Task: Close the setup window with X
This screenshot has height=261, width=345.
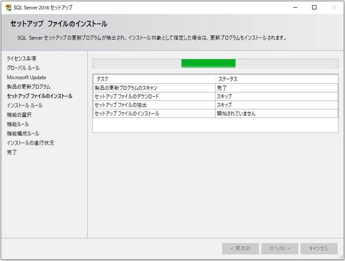Action: (334, 8)
